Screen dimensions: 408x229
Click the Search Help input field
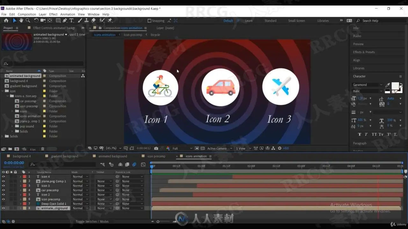click(380, 21)
